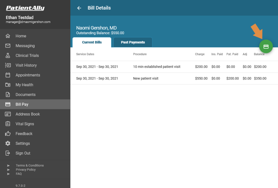This screenshot has width=278, height=188.
Task: Click the email manager@drnaomigershon.com
Action: [28, 22]
